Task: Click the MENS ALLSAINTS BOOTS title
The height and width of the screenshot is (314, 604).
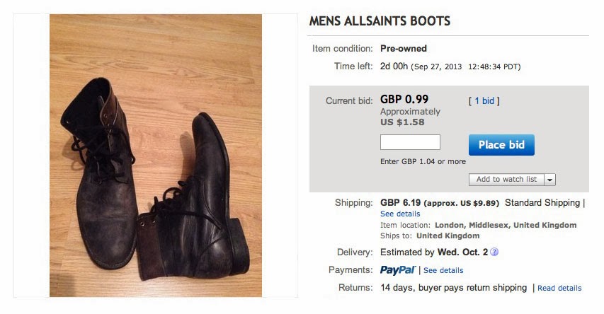Action: click(380, 21)
